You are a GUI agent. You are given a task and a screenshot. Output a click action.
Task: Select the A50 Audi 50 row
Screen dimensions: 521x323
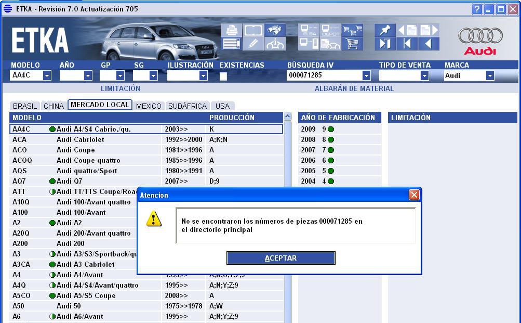[x=146, y=306]
